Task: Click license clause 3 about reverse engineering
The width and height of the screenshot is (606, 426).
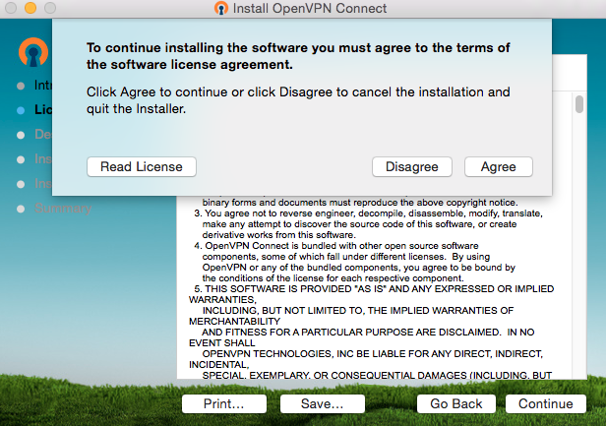Action: click(x=368, y=224)
